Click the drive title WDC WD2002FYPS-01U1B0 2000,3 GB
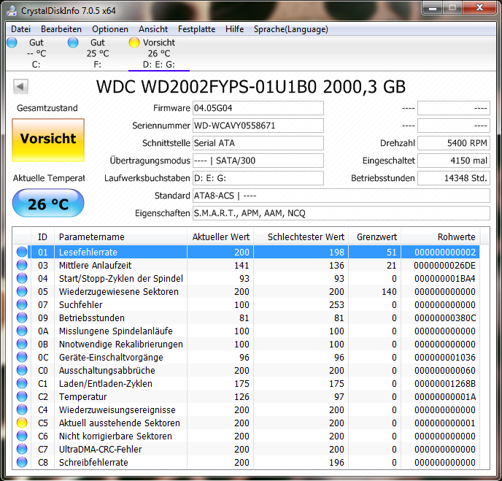 pos(251,87)
